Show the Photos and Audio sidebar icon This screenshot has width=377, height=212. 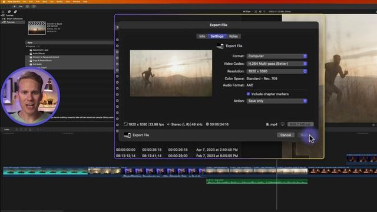point(9,12)
